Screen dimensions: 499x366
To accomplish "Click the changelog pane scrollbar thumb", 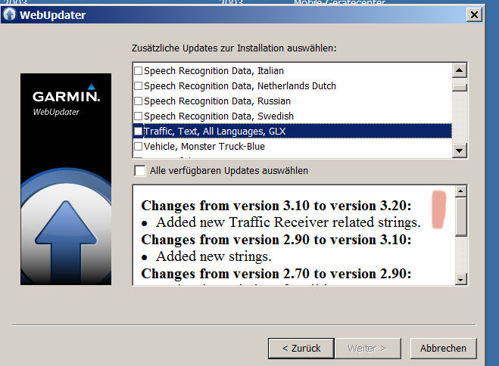I will [461, 217].
